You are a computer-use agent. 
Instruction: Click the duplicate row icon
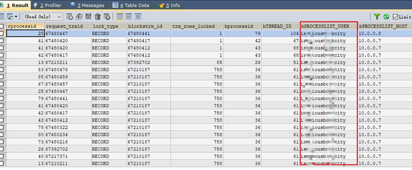[79, 16]
